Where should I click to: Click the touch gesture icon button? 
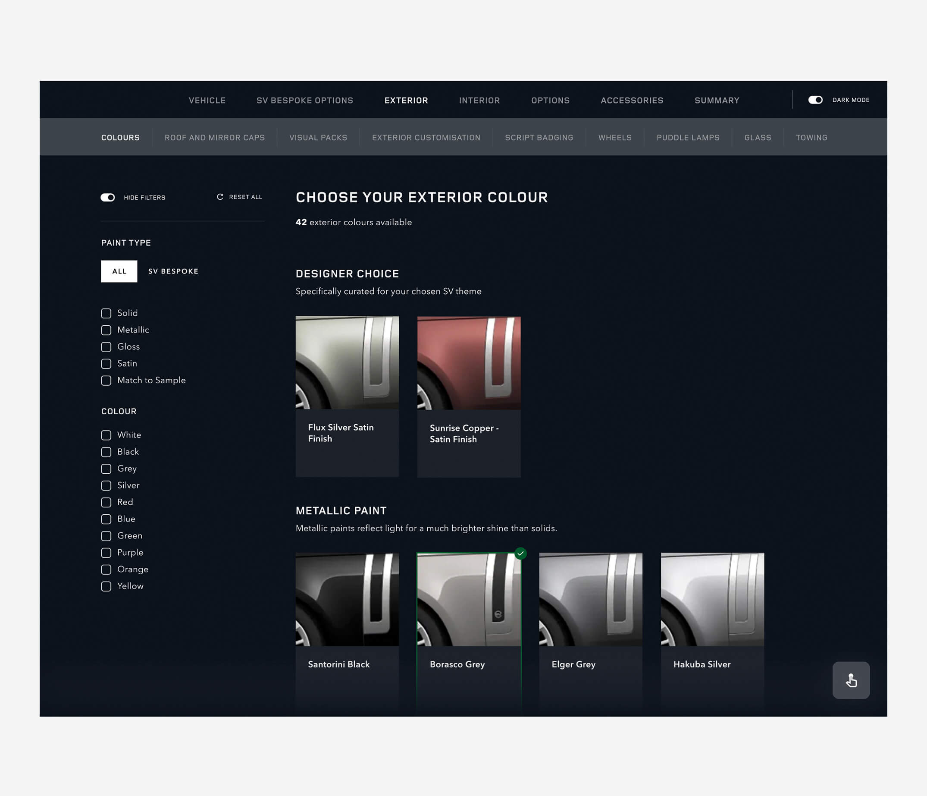pyautogui.click(x=851, y=680)
